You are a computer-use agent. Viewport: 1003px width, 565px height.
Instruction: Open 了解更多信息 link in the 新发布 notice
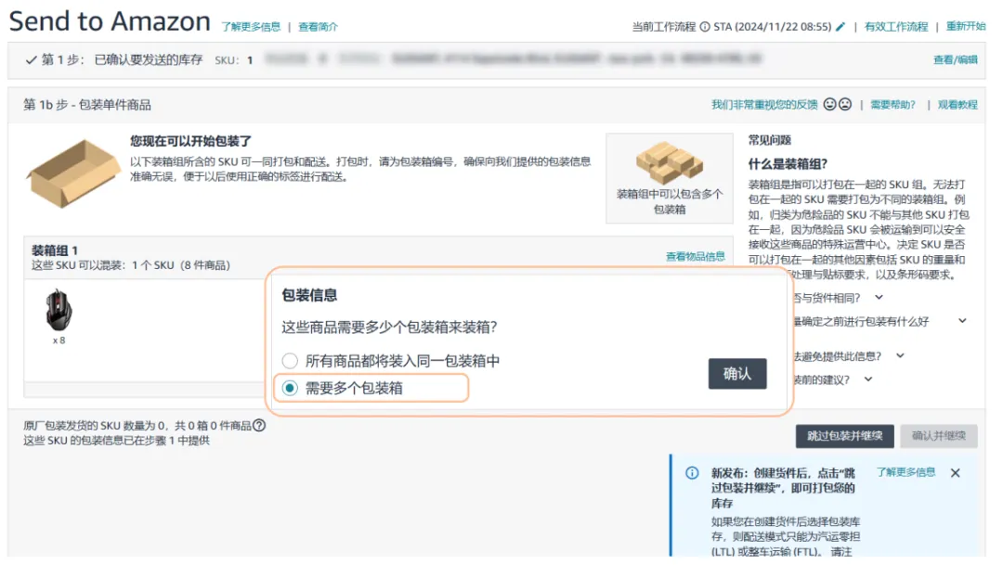coord(905,472)
